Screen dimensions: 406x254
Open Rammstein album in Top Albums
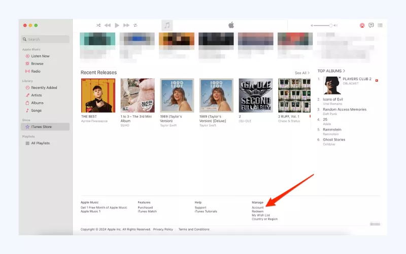[x=332, y=130]
